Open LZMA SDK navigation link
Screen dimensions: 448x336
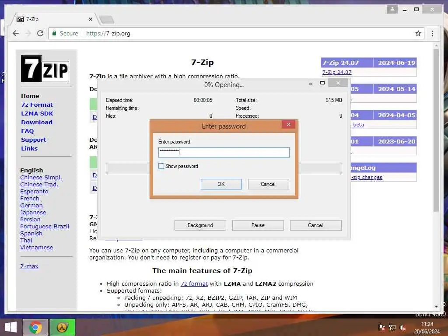click(x=37, y=113)
